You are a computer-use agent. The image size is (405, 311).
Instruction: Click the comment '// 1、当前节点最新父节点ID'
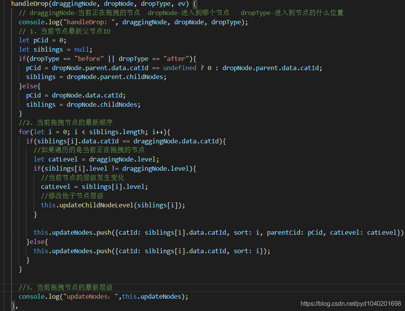[x=65, y=32]
